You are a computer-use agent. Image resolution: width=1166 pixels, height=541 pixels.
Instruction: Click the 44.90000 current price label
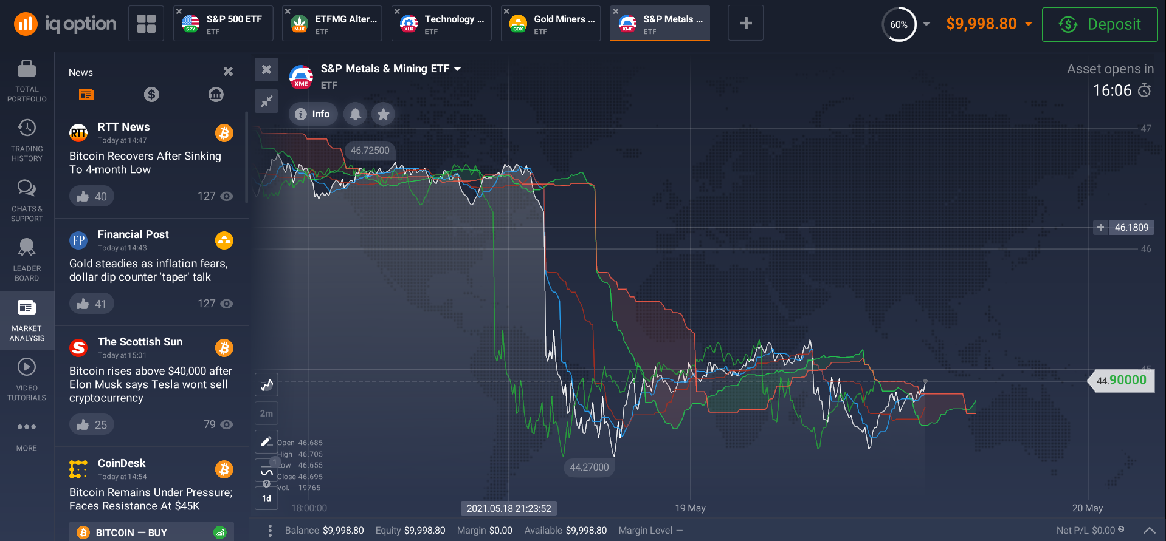(x=1121, y=381)
